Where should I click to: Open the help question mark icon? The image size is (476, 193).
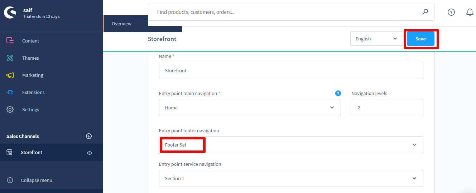tap(451, 12)
